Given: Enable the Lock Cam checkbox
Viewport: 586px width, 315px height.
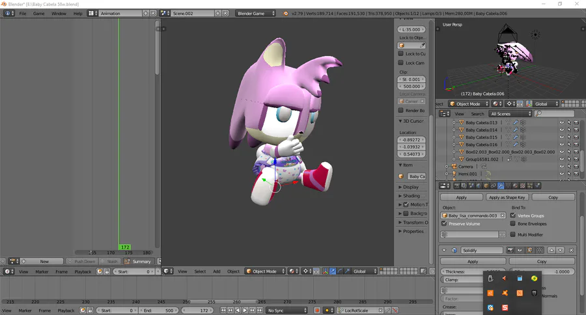Looking at the screenshot, I should [400, 62].
